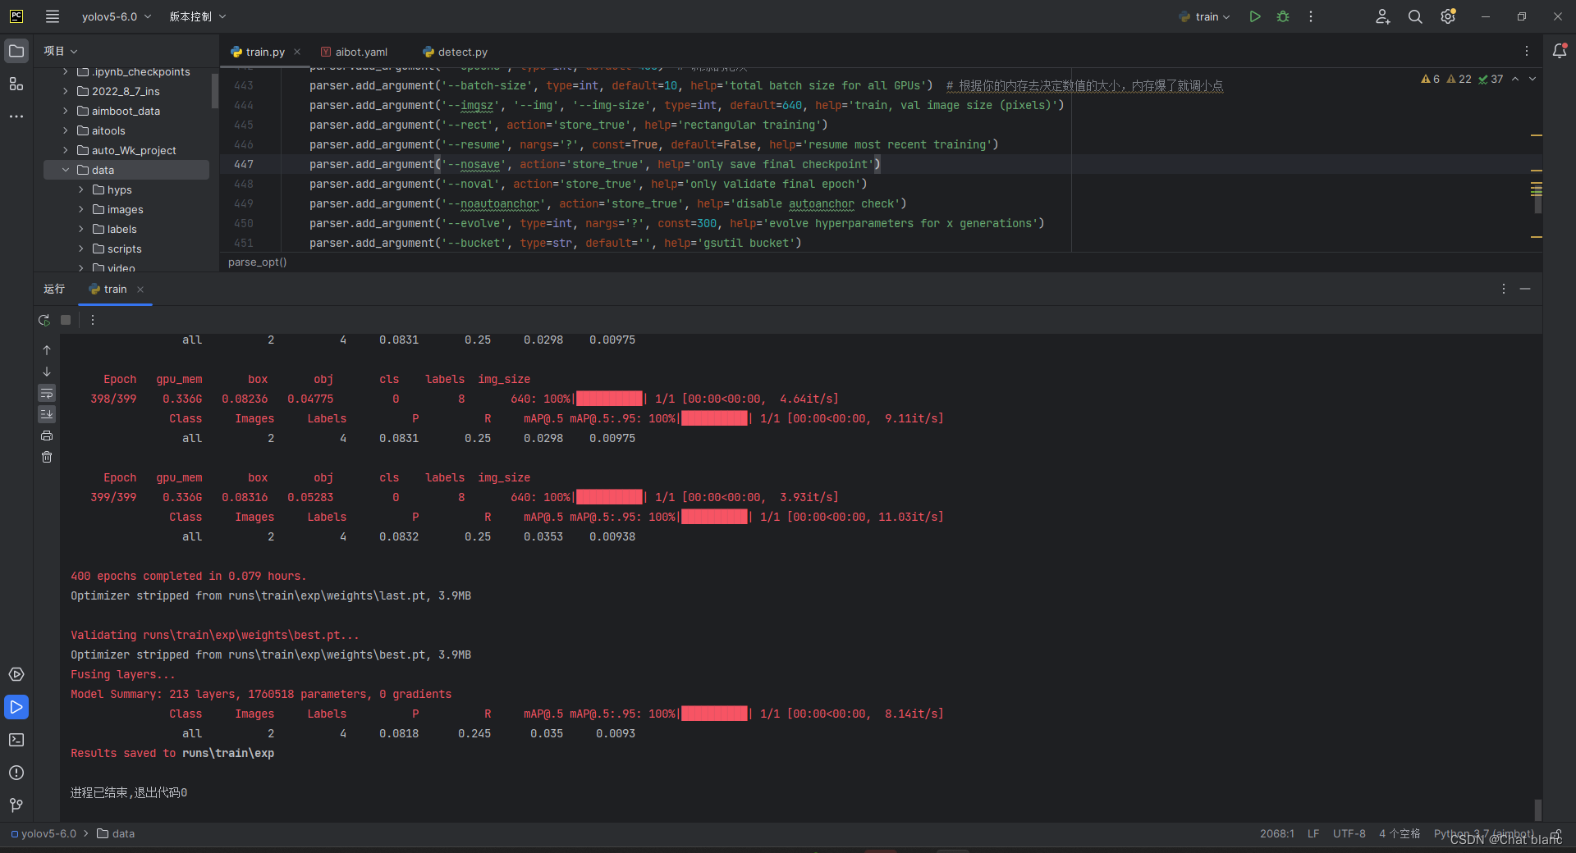
Task: Rerun train in Run panel
Action: [x=44, y=320]
